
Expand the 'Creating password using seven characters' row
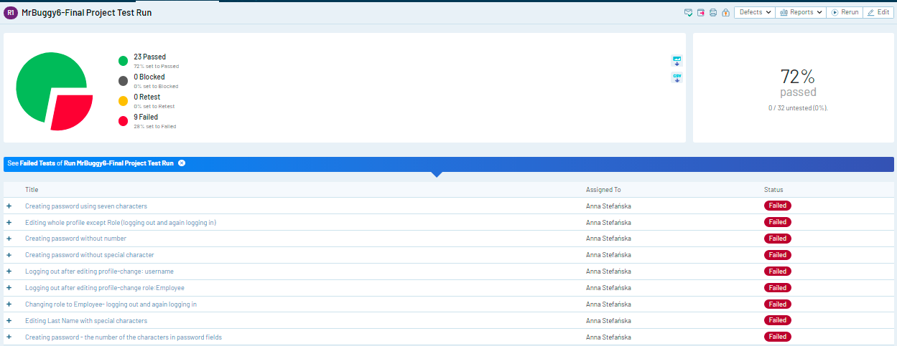9,206
